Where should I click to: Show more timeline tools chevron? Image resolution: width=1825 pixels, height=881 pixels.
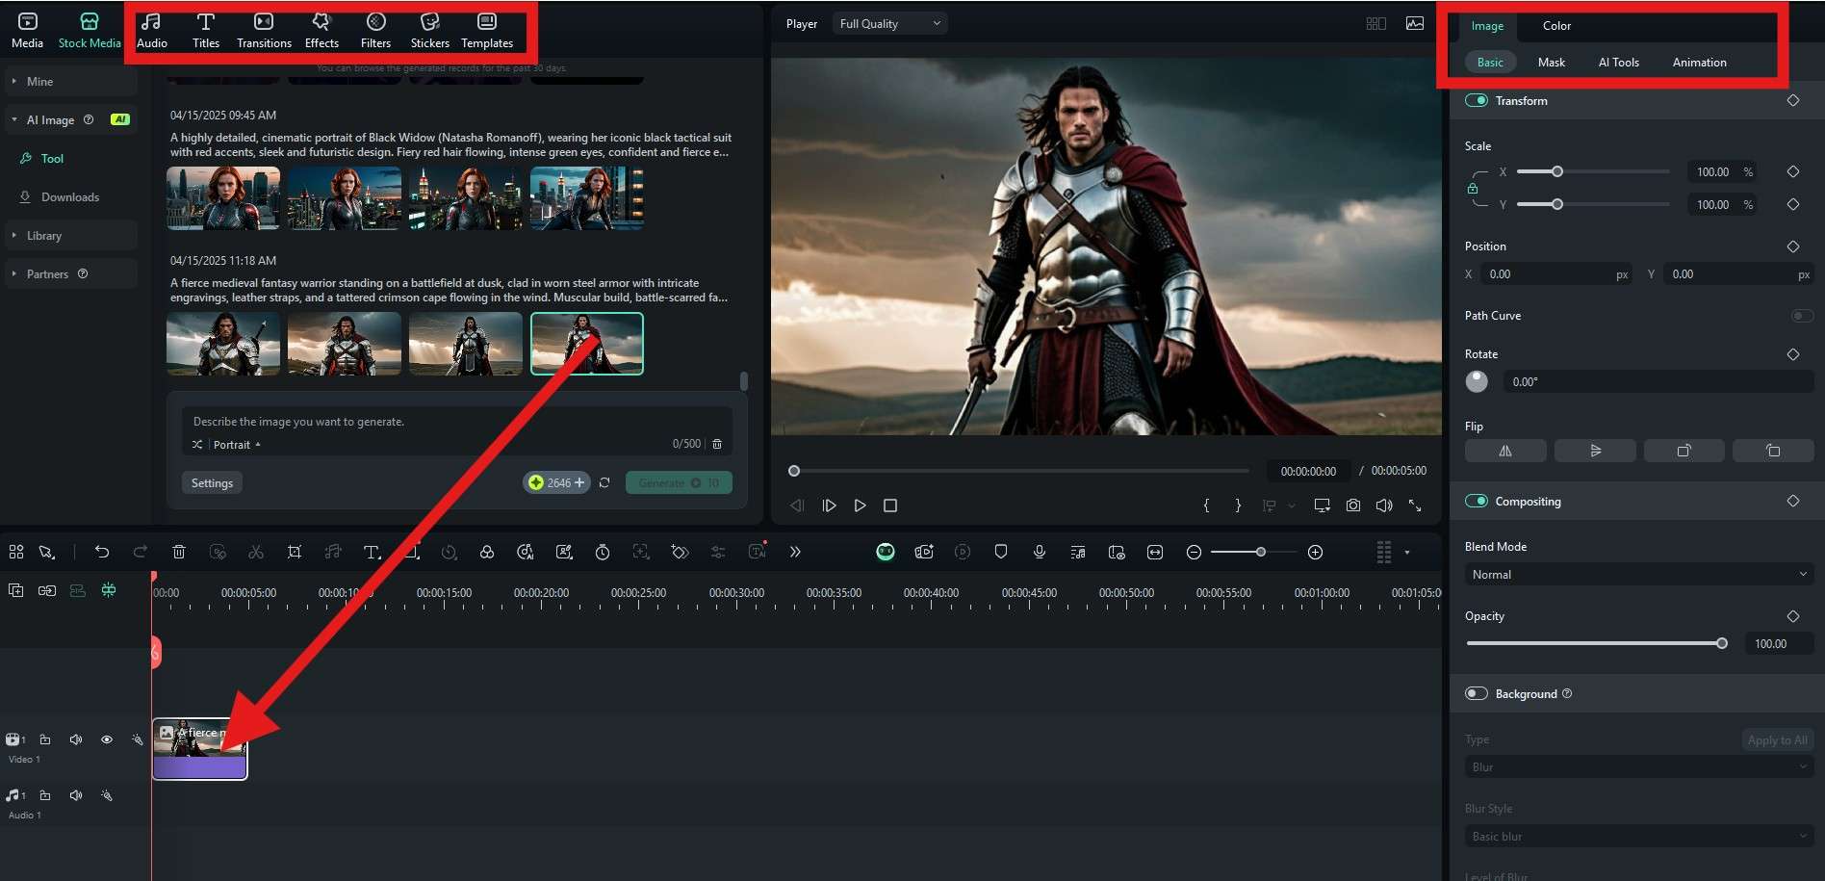pos(795,552)
